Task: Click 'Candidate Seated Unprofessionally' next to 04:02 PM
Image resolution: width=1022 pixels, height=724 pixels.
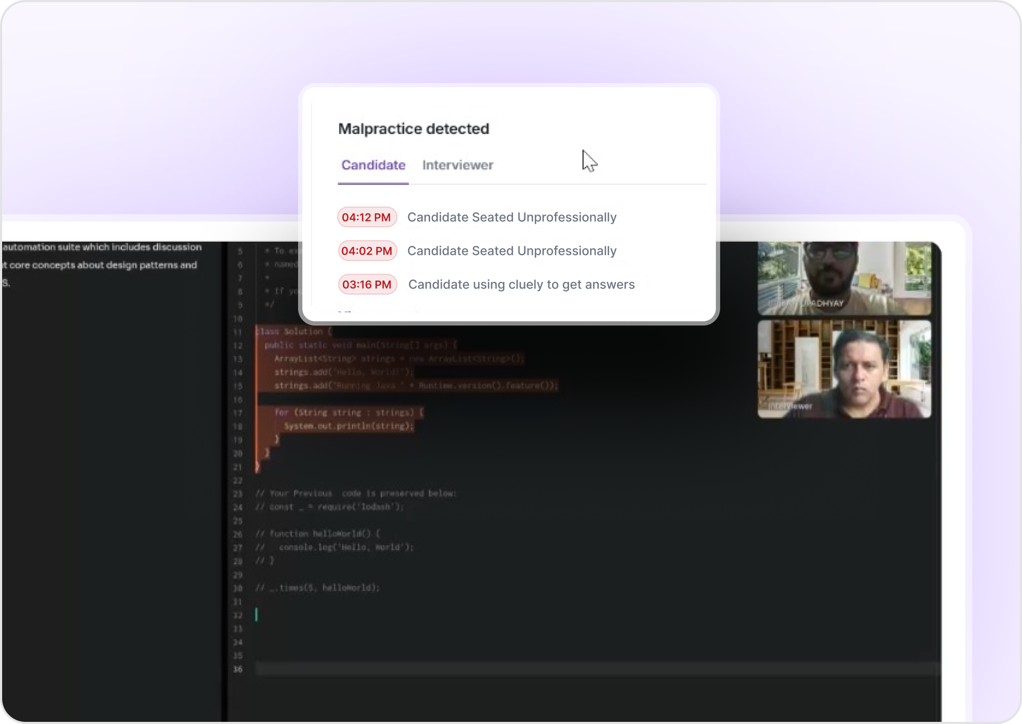Action: coord(512,251)
